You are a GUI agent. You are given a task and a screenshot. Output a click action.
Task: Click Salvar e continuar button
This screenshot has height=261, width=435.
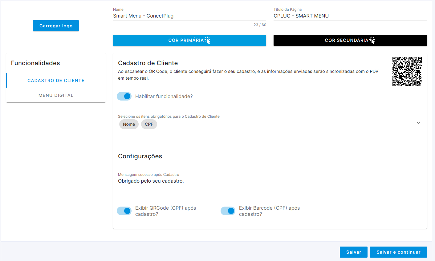[x=398, y=252]
